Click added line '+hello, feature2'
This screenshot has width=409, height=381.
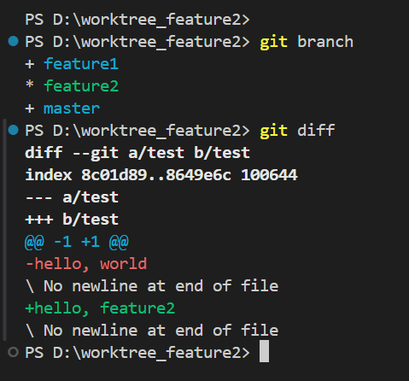coord(100,308)
